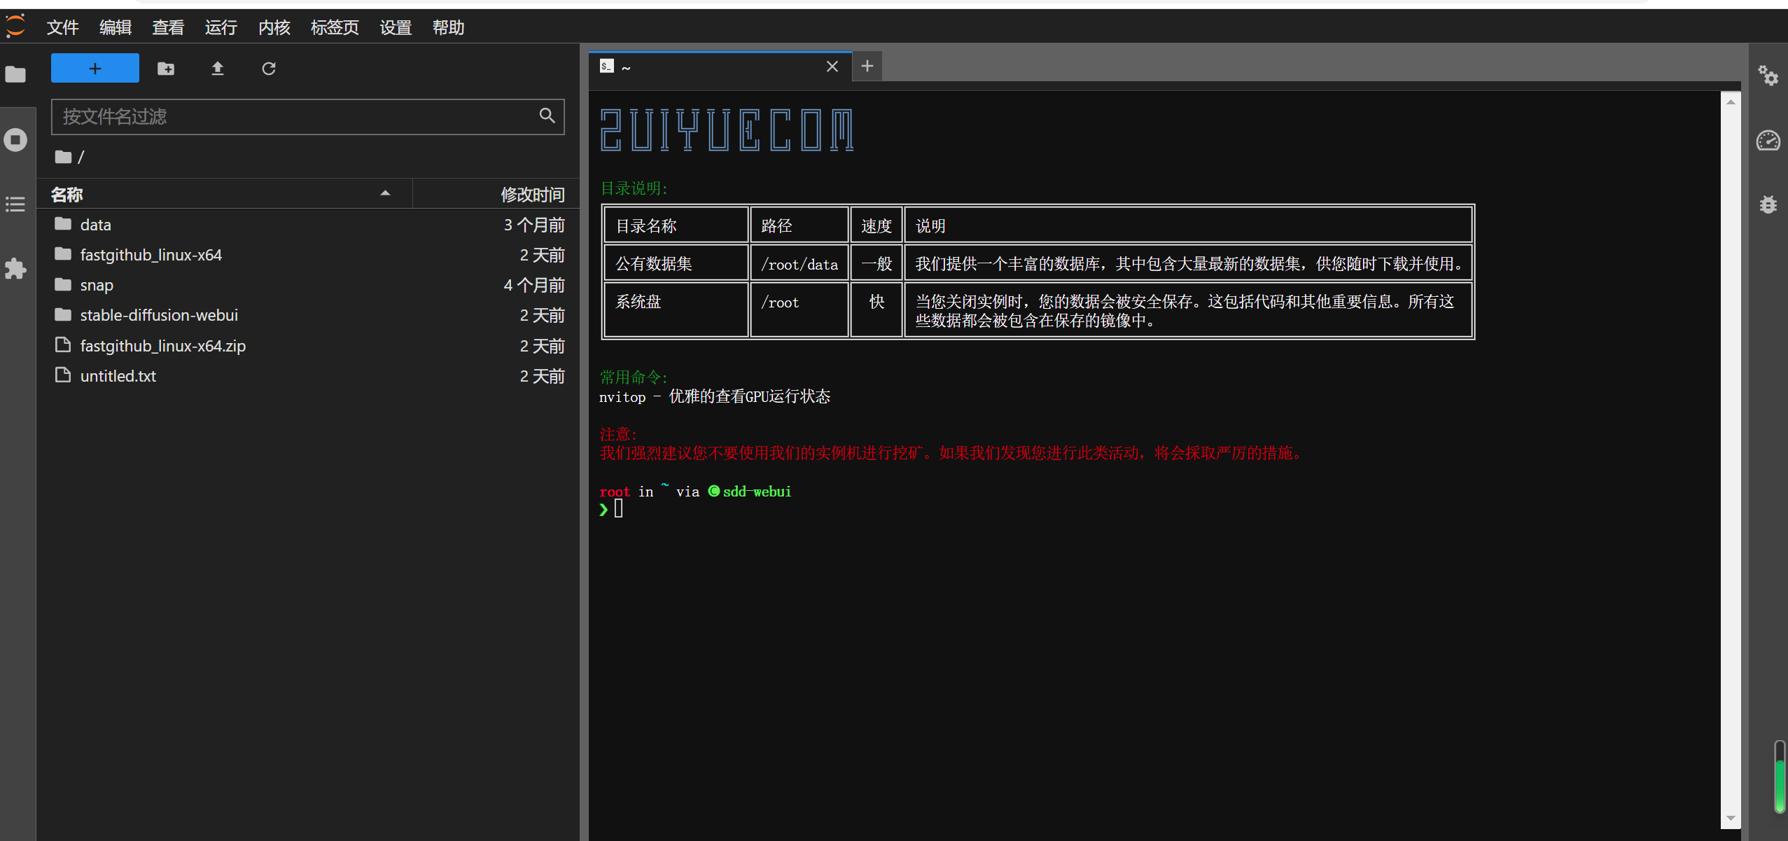Open the 运行 menu
Screen dimensions: 1788x841
[x=221, y=27]
